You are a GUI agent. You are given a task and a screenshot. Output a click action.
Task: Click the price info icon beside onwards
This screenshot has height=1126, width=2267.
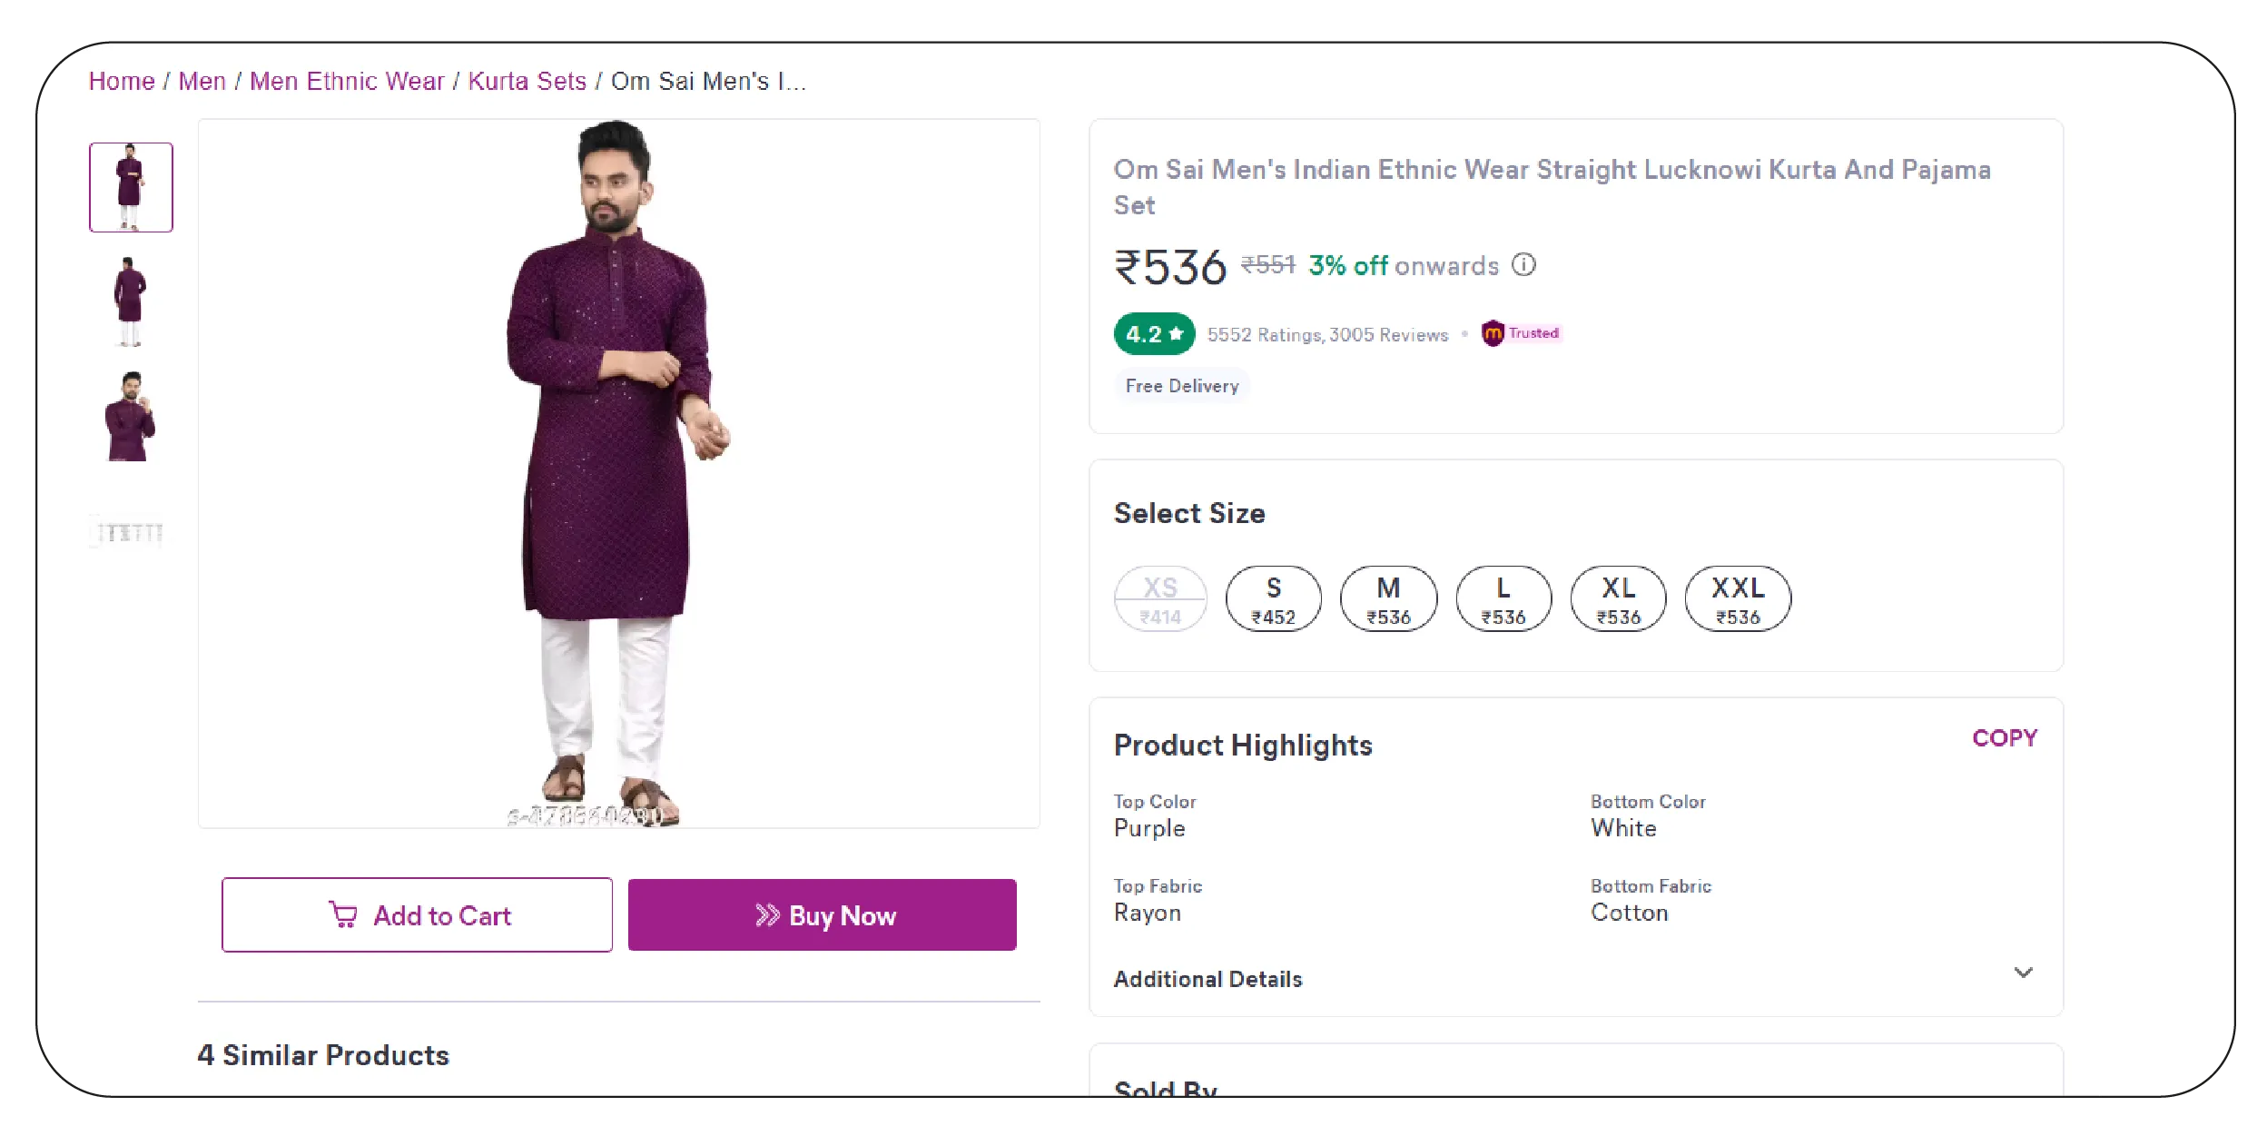pyautogui.click(x=1523, y=265)
